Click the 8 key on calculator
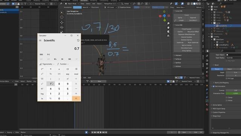 pyautogui.click(x=59, y=84)
